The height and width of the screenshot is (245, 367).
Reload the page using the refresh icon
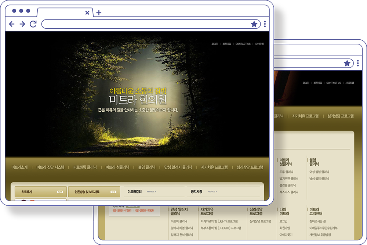[33, 24]
